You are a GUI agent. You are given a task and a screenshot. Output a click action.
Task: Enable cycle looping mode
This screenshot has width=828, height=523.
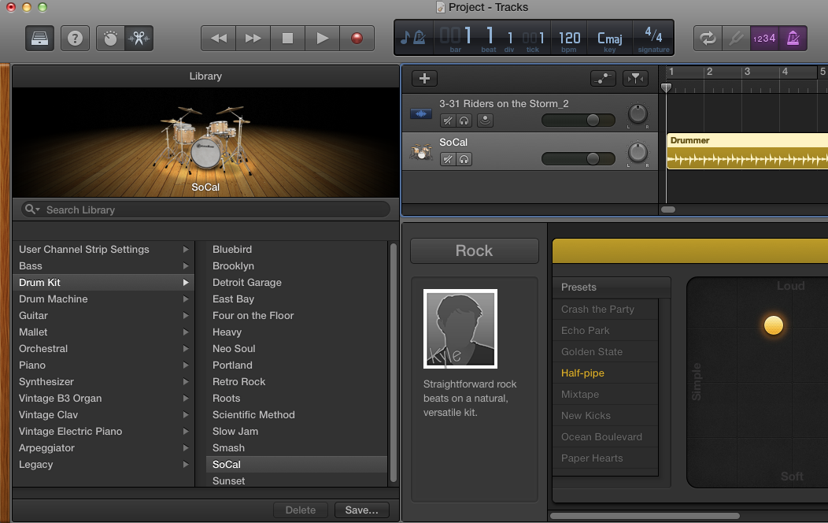click(x=707, y=37)
